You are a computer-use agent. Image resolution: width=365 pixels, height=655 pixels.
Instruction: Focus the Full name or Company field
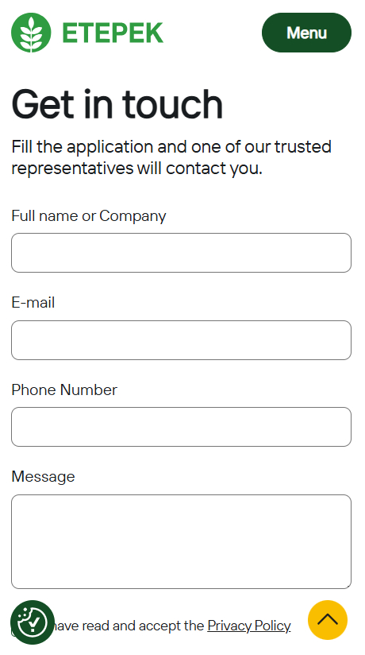181,253
